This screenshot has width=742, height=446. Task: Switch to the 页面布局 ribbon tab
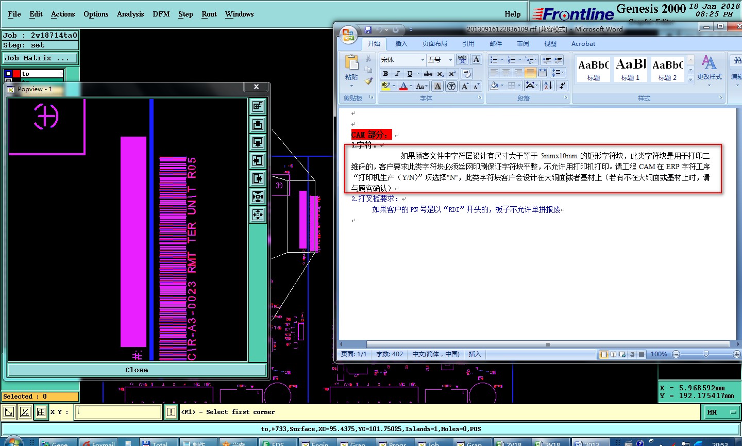pos(434,44)
